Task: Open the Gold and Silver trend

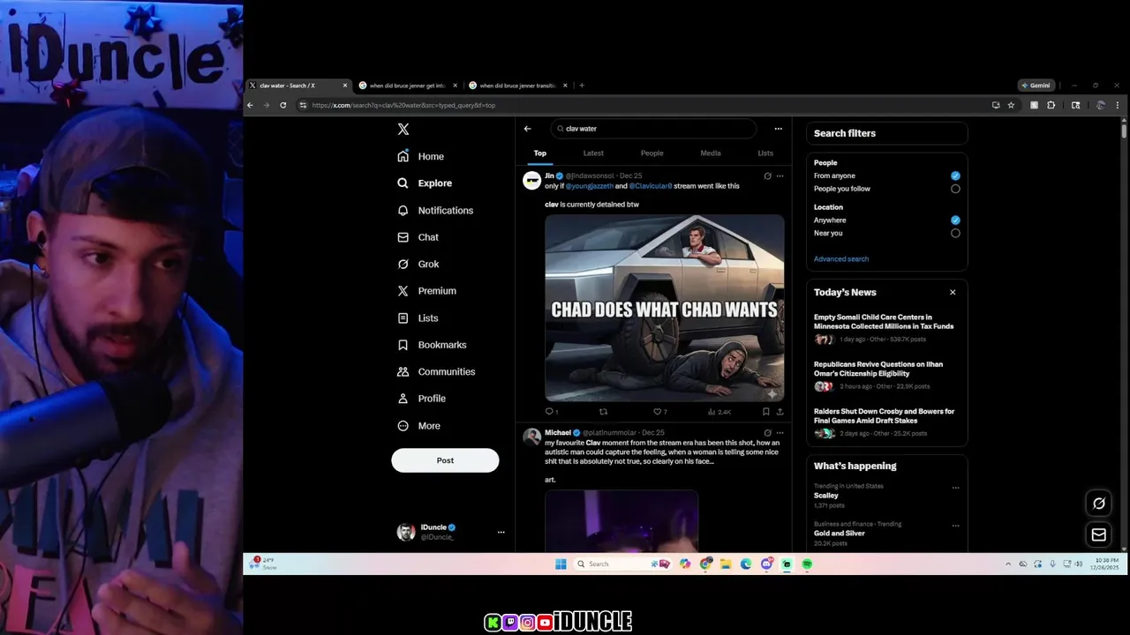Action: click(840, 534)
